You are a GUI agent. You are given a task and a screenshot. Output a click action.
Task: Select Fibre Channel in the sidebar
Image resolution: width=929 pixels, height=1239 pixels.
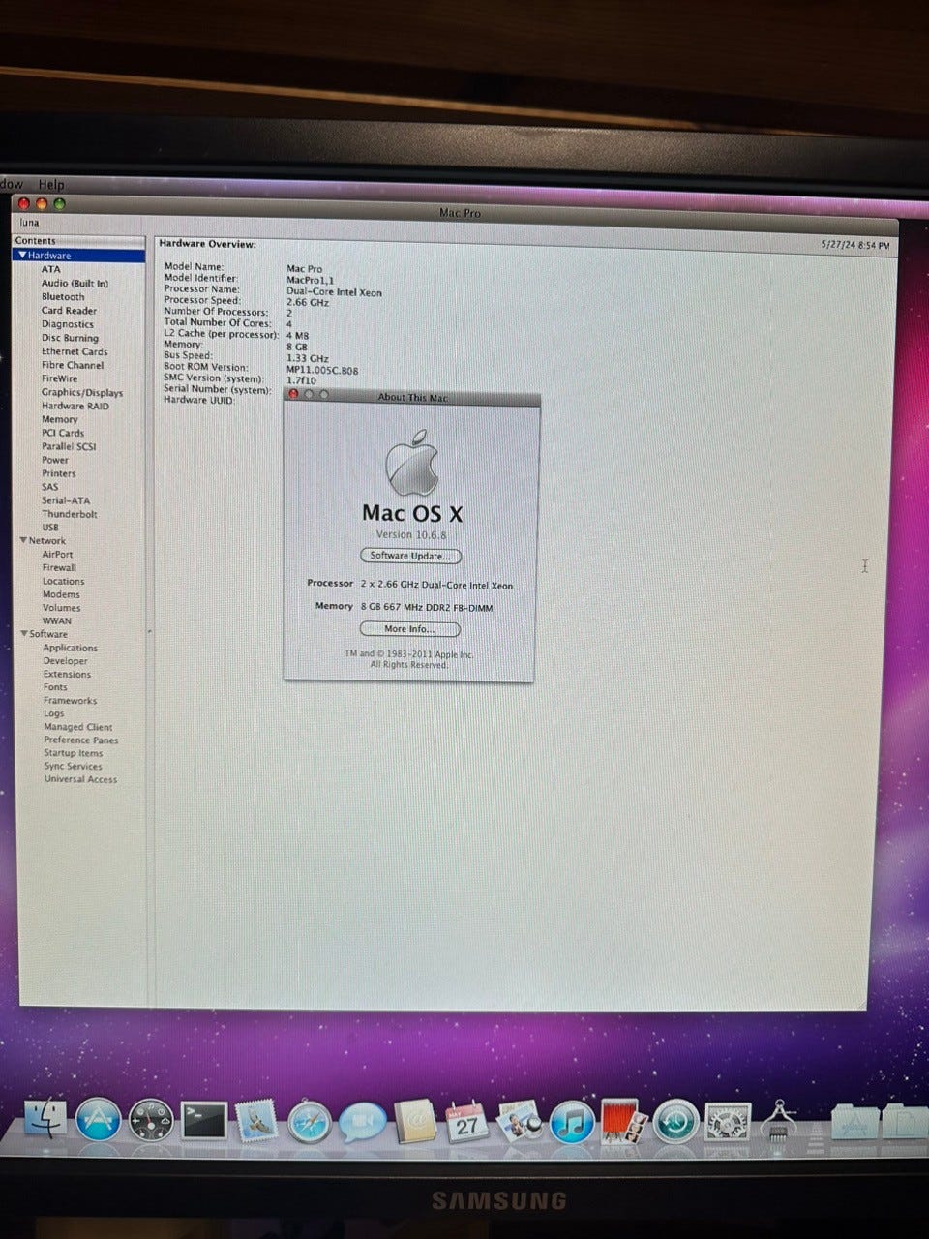[x=73, y=365]
